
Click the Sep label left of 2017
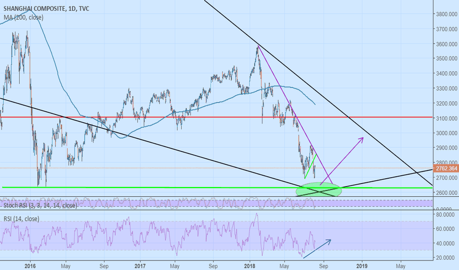pyautogui.click(x=104, y=266)
